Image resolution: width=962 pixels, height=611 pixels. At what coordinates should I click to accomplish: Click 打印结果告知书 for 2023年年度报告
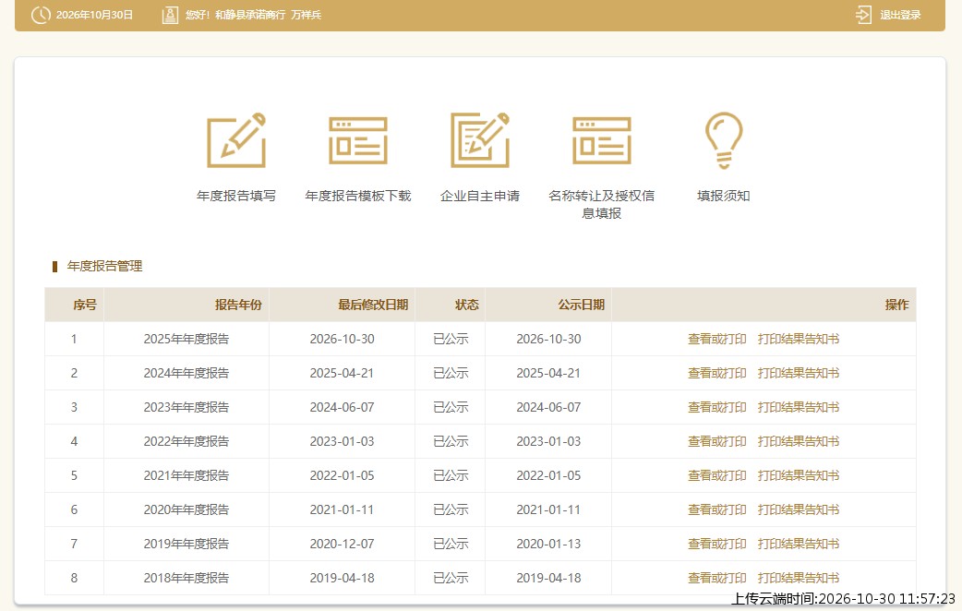[799, 407]
